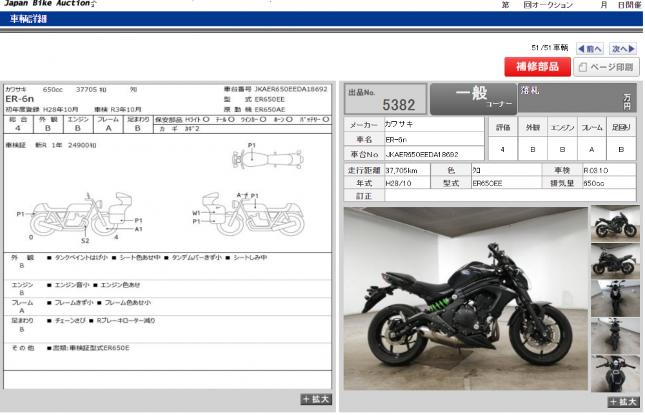Go to the next vehicle with 次へ
Screen dimensions: 645x415
623,49
